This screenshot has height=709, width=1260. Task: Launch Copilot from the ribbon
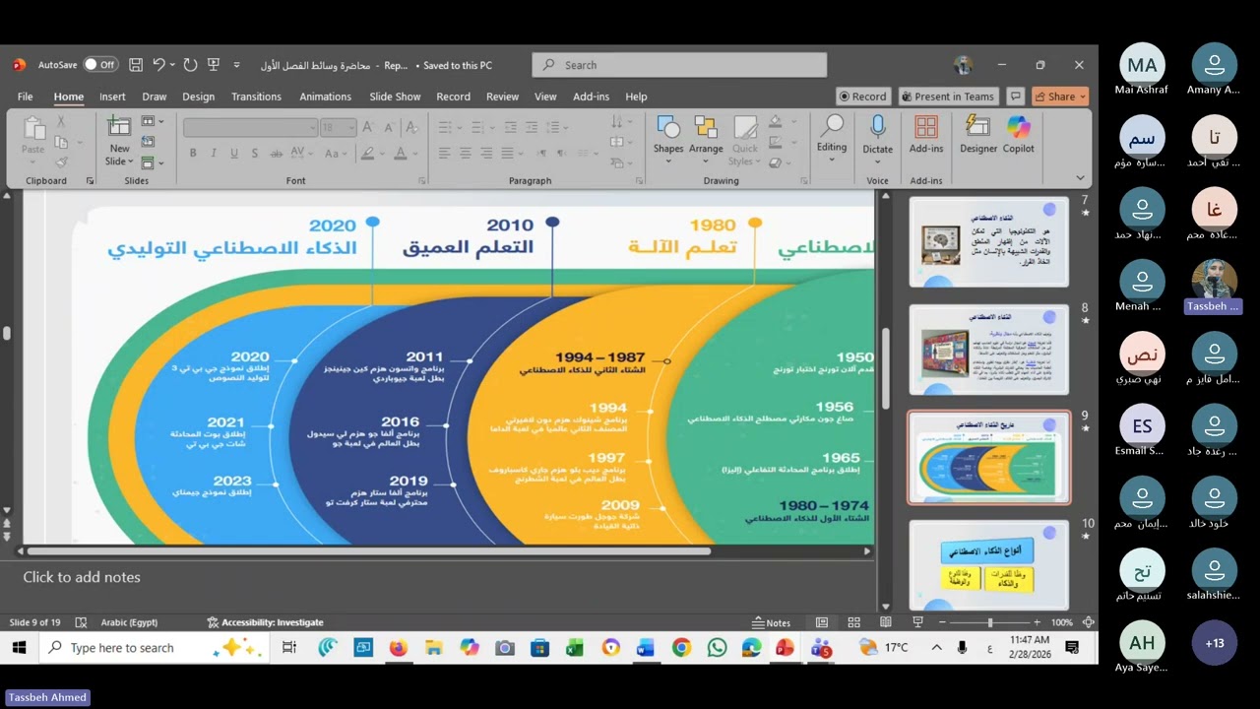pos(1018,136)
